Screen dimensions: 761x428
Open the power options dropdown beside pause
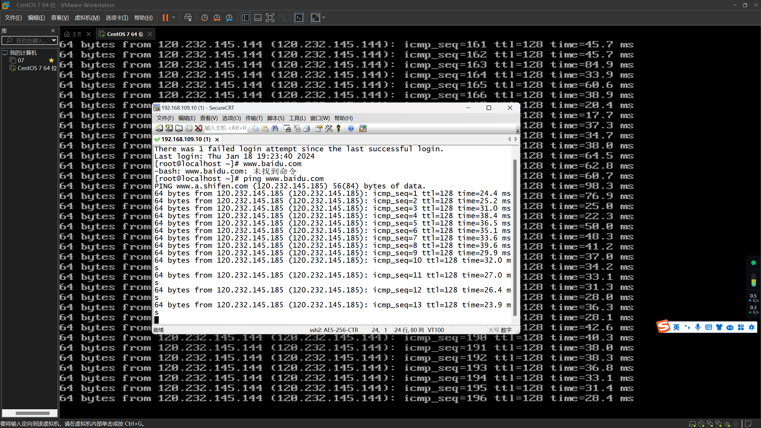point(174,18)
